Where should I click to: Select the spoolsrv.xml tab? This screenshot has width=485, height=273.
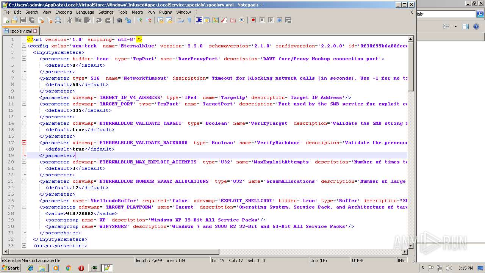(x=20, y=31)
